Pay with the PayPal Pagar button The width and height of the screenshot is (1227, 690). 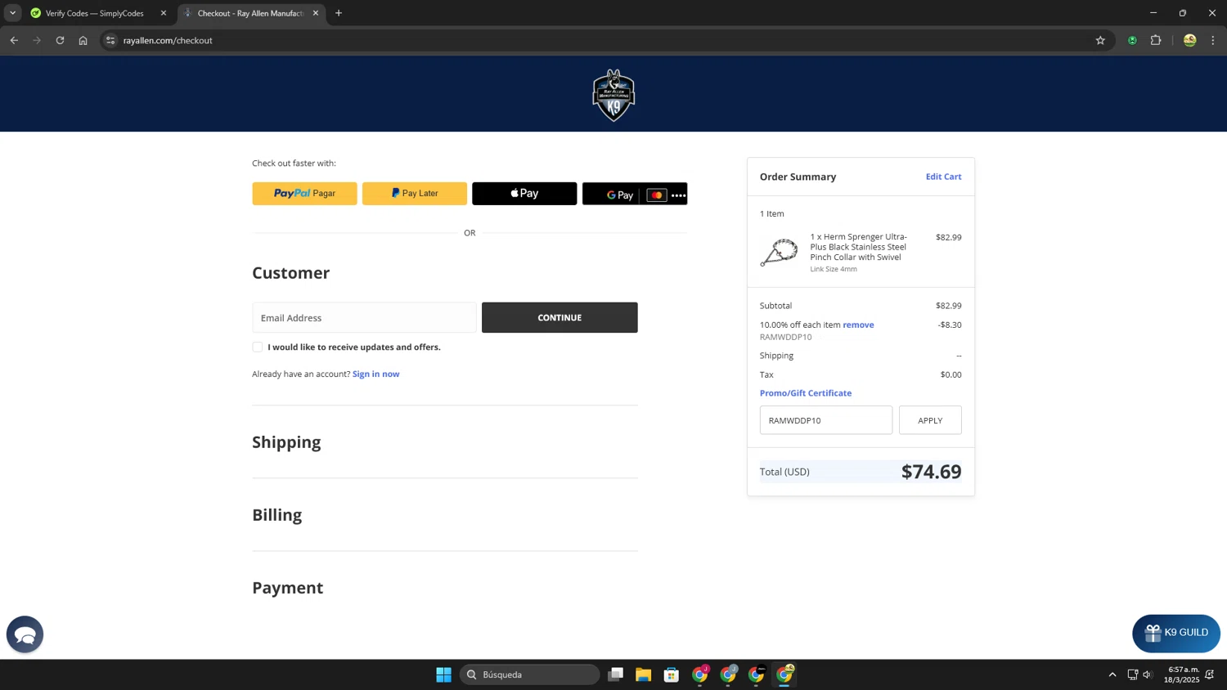(304, 194)
